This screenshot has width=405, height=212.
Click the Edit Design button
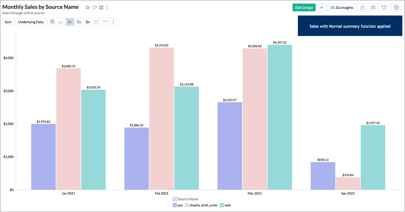click(x=304, y=8)
